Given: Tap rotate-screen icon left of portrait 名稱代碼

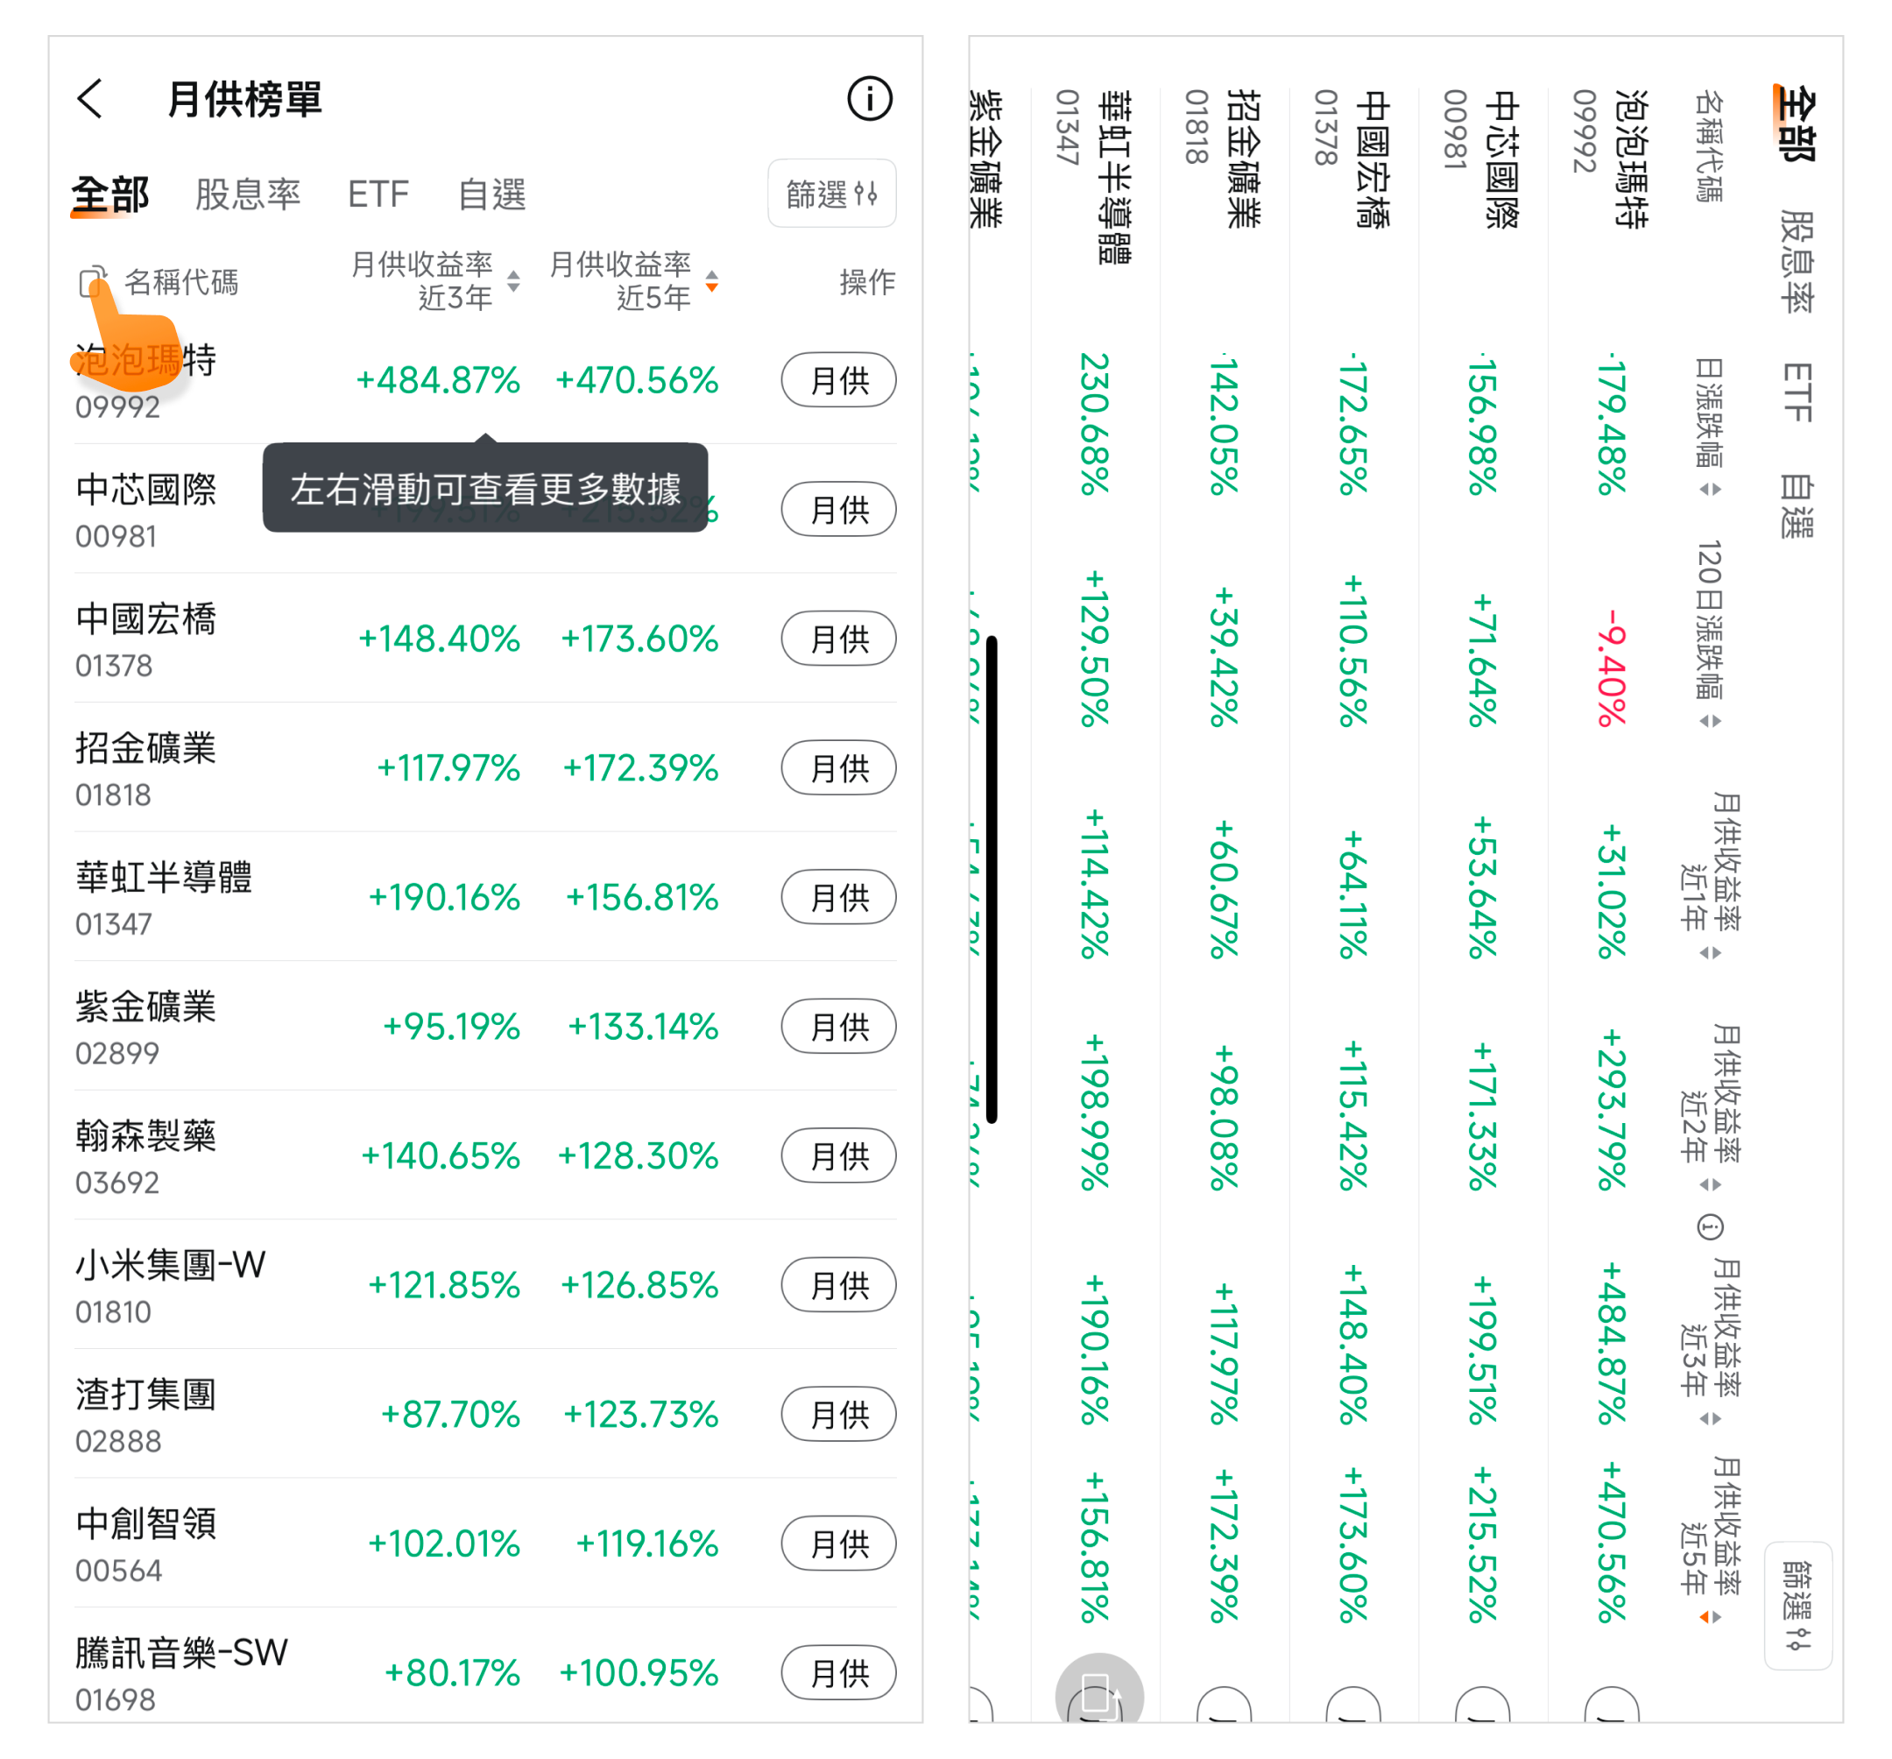Looking at the screenshot, I should tap(92, 283).
